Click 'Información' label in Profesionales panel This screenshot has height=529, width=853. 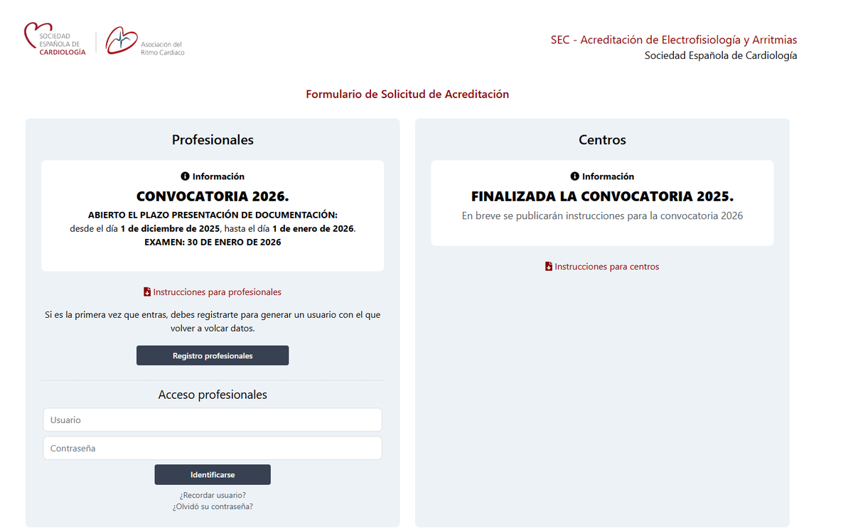tap(218, 176)
